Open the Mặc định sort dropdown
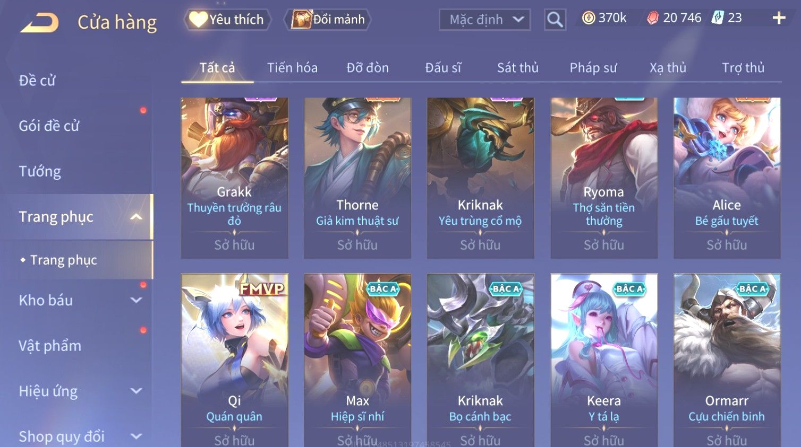 coord(484,20)
